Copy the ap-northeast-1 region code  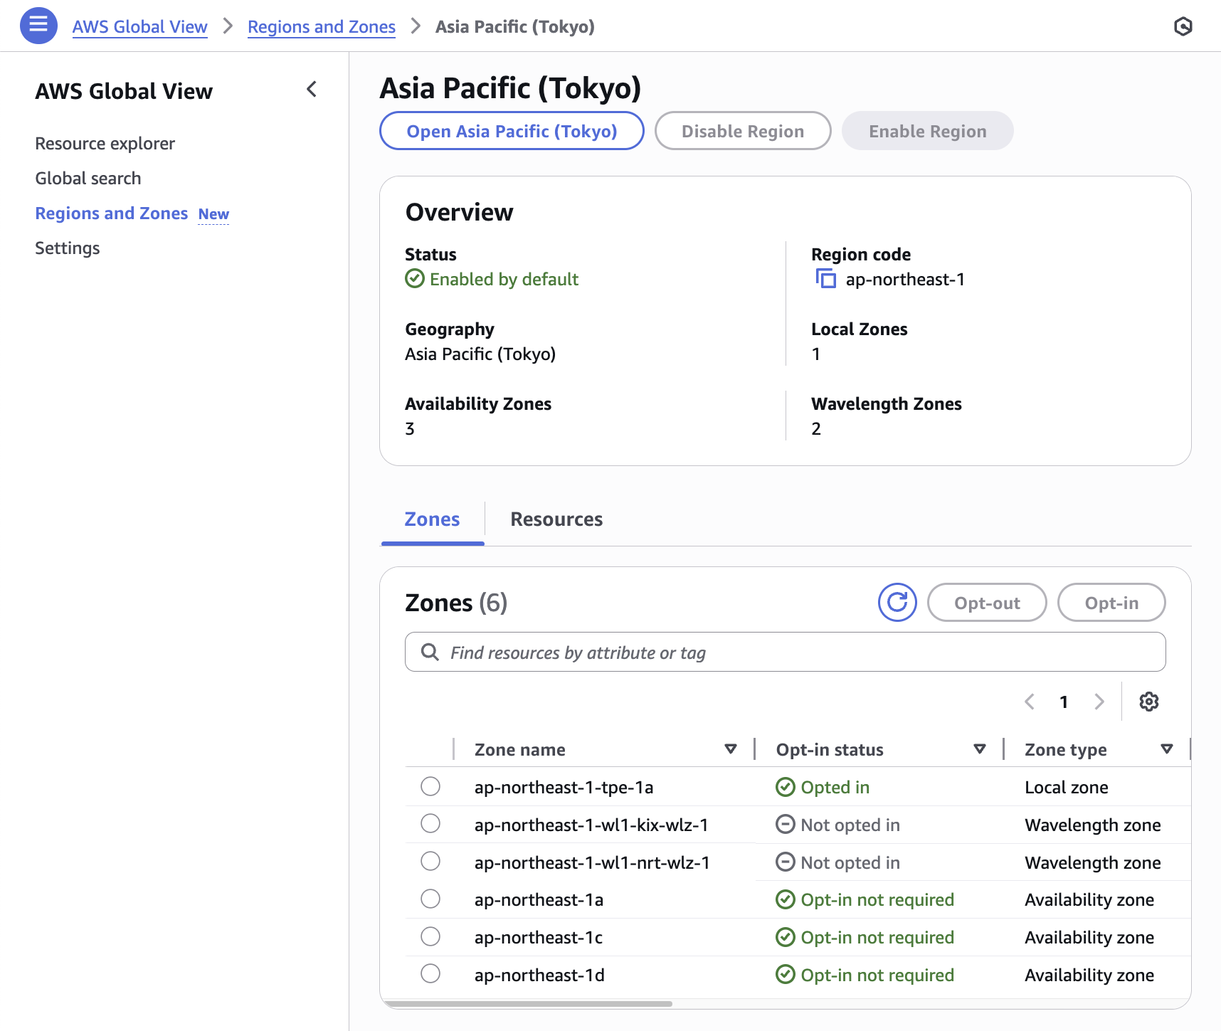coord(825,279)
